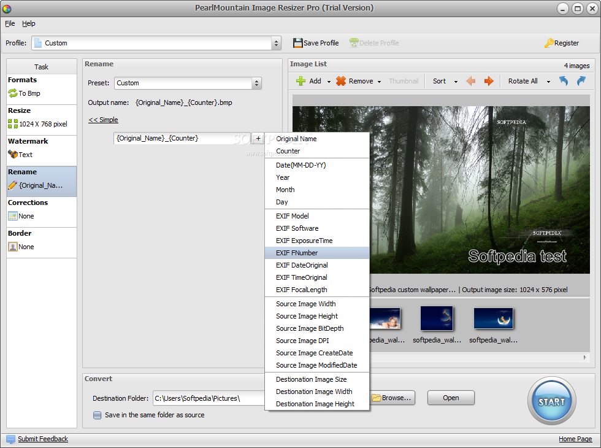This screenshot has height=448, width=601.
Task: Select Destionation Image Width menu entry
Action: tap(317, 392)
